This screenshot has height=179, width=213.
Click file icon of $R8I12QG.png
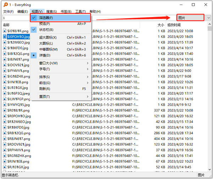pos(5,133)
